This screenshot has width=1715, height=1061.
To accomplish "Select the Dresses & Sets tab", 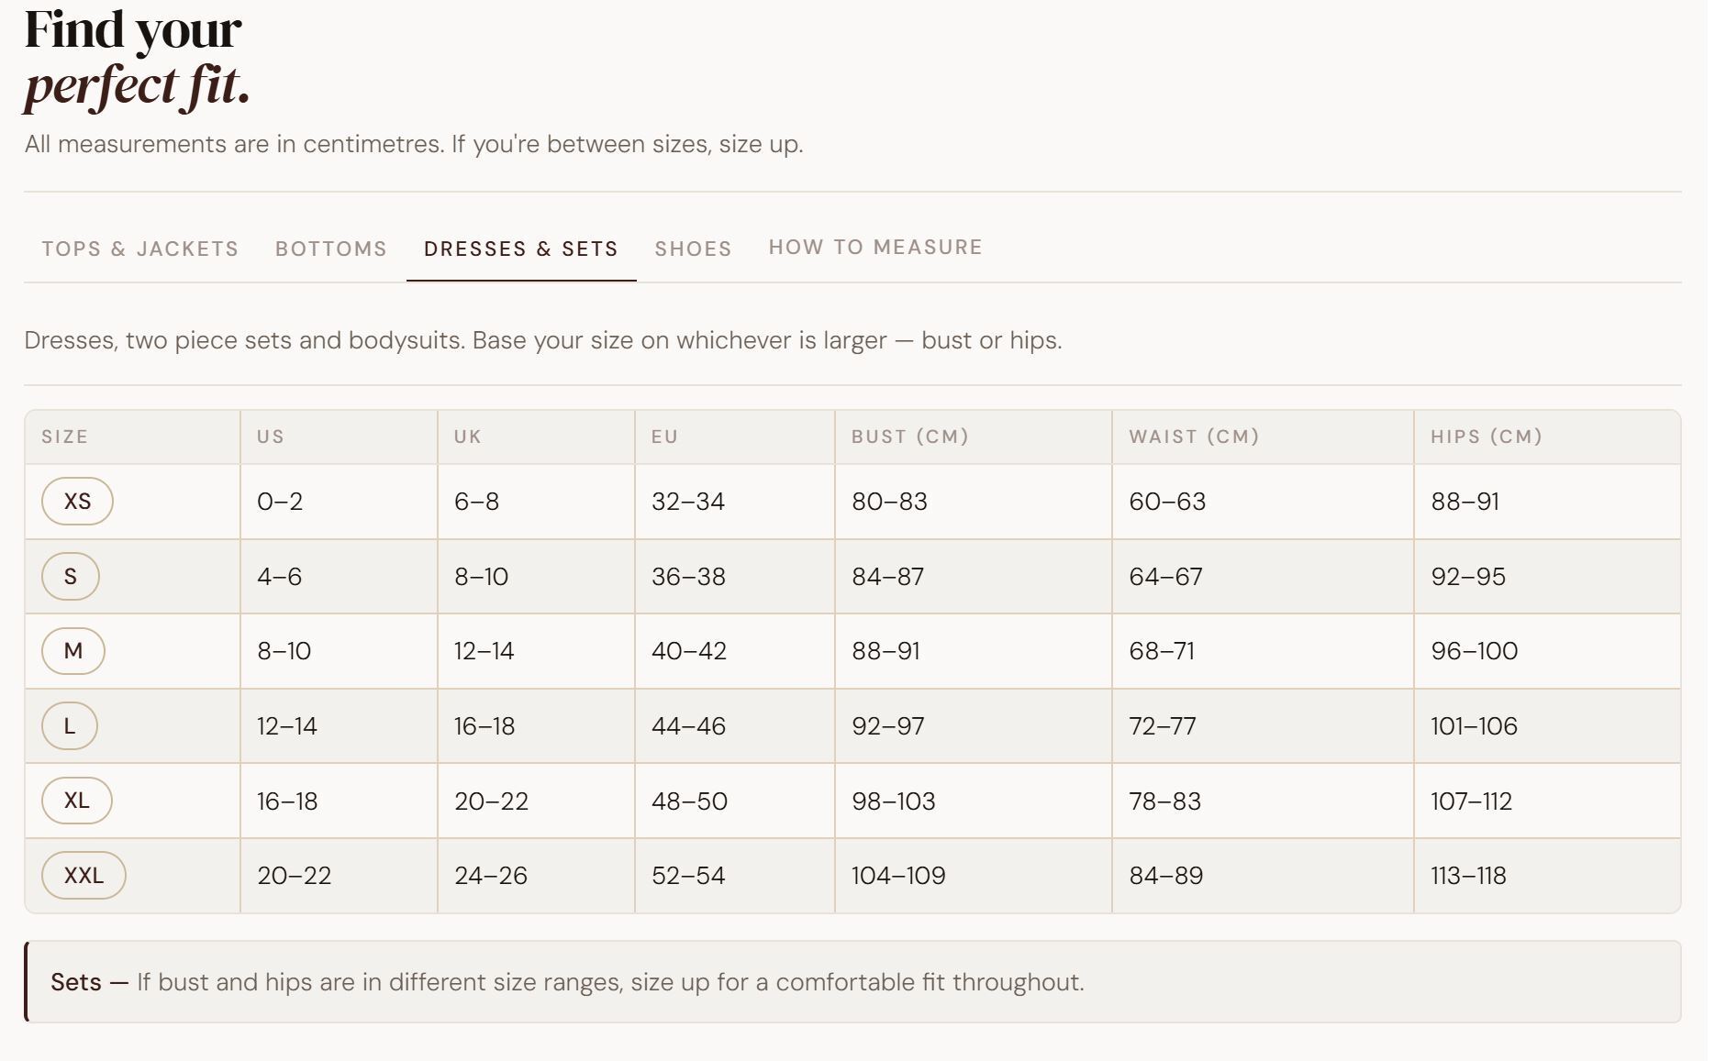I will [520, 249].
